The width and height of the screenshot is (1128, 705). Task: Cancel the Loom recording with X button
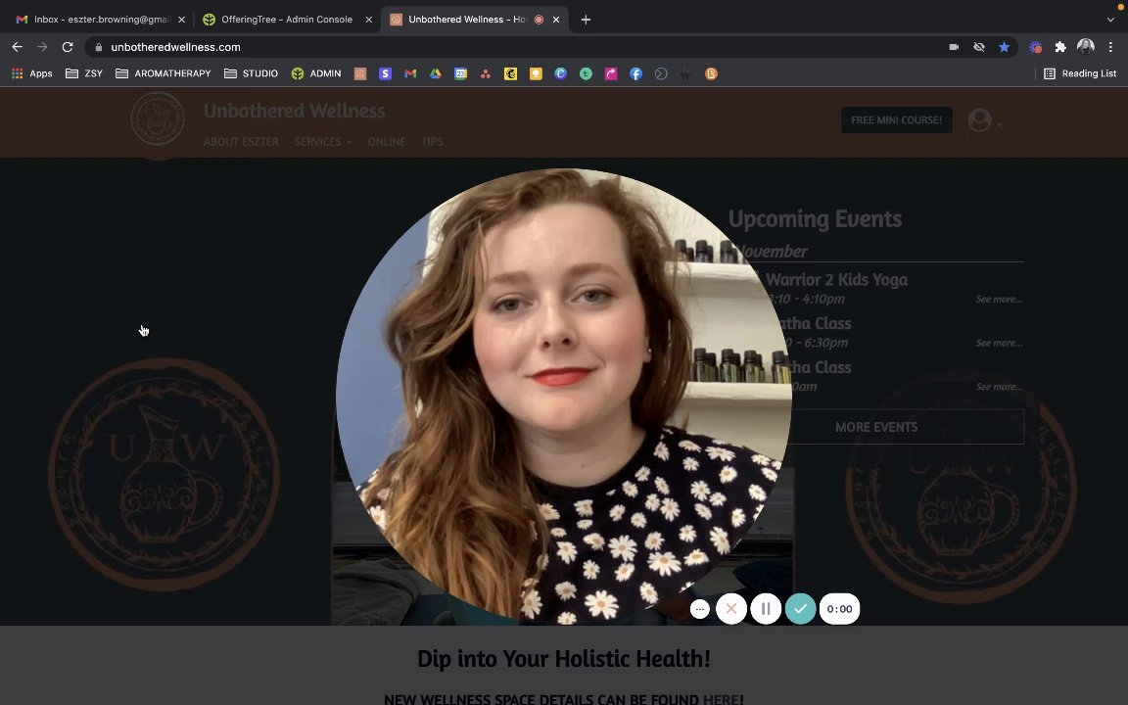pyautogui.click(x=731, y=609)
